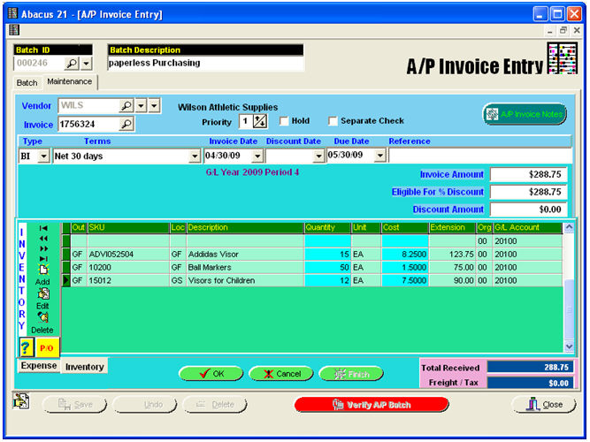Viewport: 590px width, 442px height.
Task: Click the Save button
Action: tap(75, 405)
